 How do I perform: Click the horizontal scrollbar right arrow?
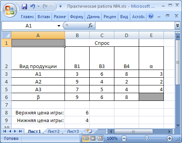pos(169,131)
